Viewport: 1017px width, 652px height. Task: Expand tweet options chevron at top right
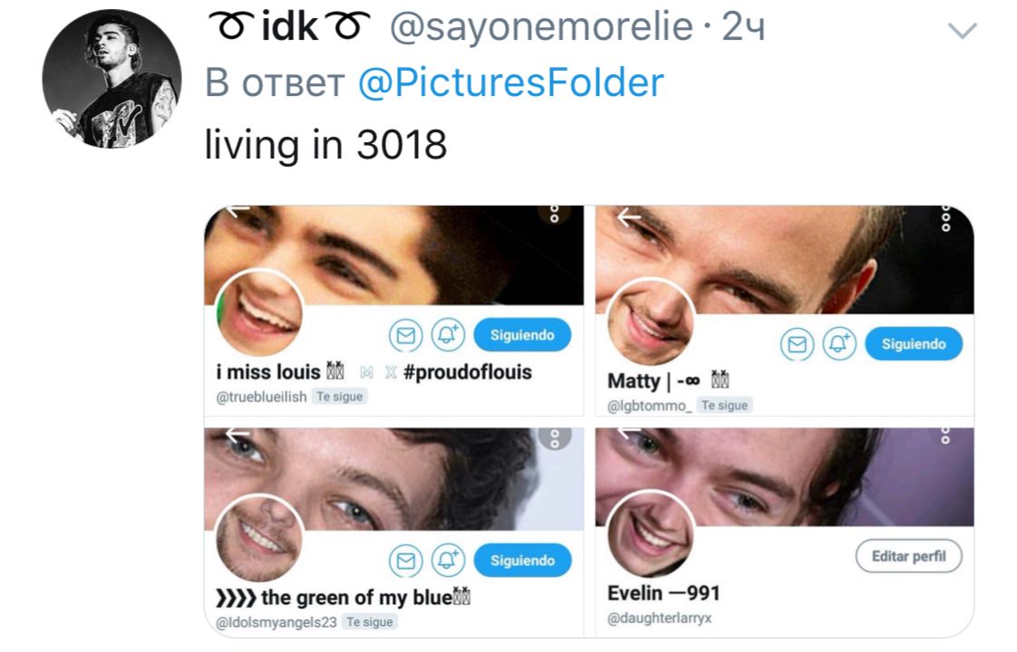(962, 30)
